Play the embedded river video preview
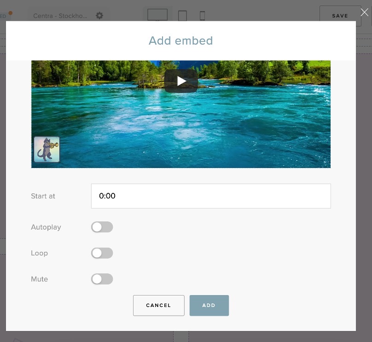372x342 pixels. (181, 81)
